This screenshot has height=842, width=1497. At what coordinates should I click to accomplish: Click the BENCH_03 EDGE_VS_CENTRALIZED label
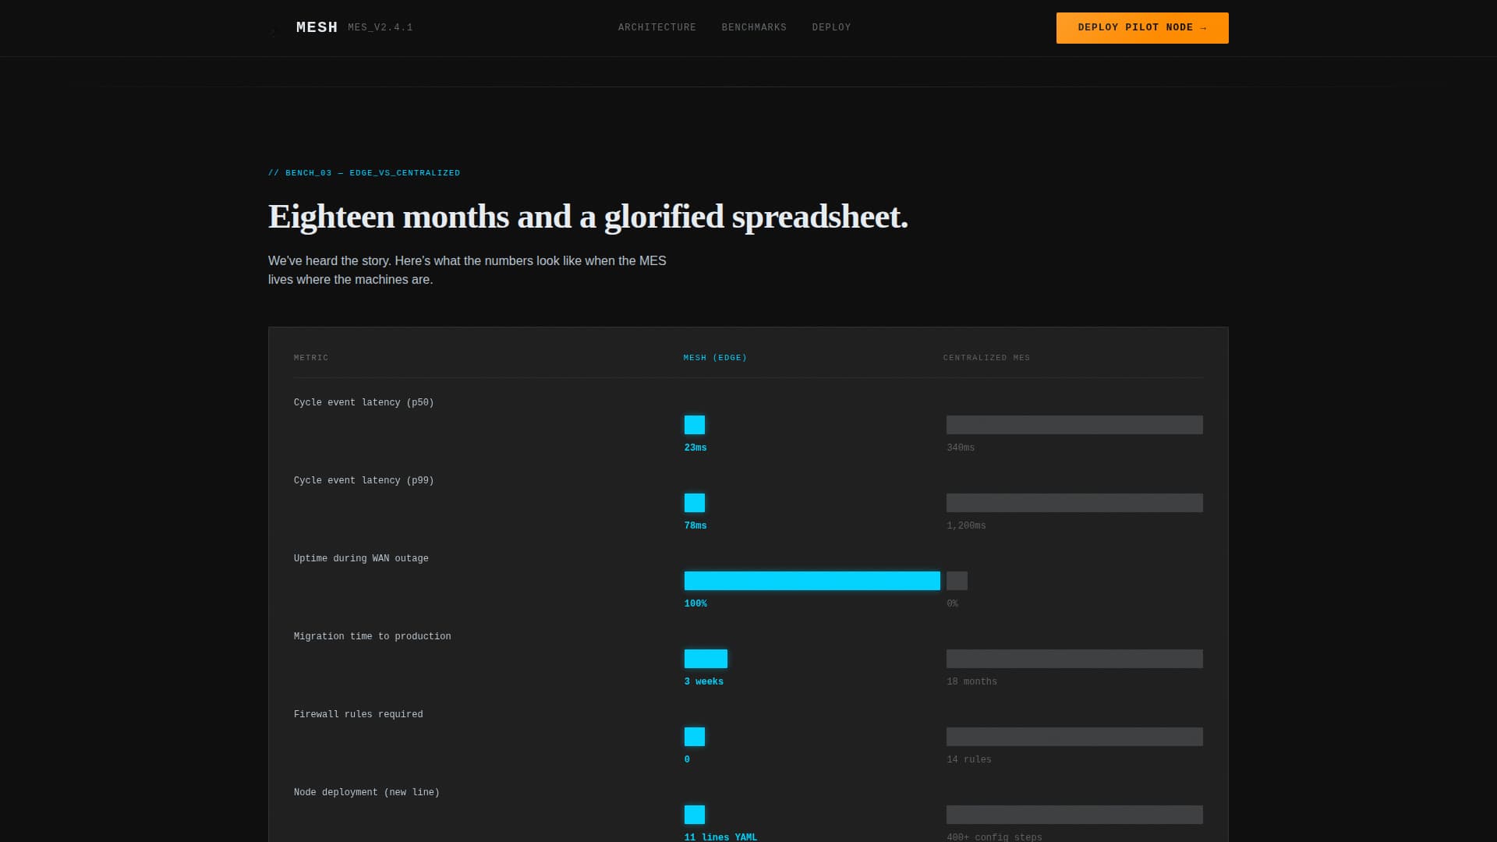[x=364, y=173]
